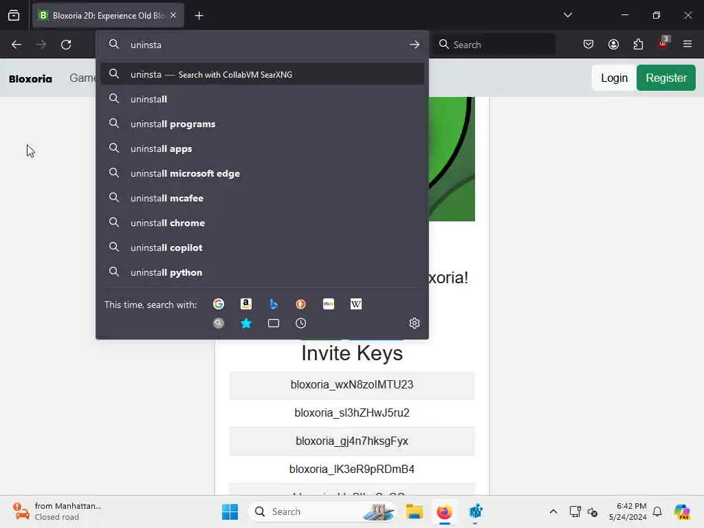This screenshot has height=528, width=704.
Task: Search bookmarks using the blue star icon
Action: tap(246, 323)
